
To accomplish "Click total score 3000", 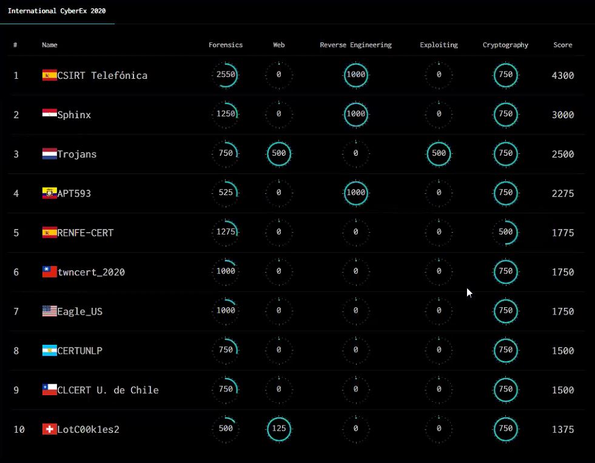I will click(x=563, y=115).
